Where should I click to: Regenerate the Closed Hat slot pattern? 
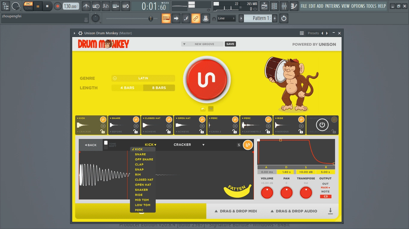[169, 120]
